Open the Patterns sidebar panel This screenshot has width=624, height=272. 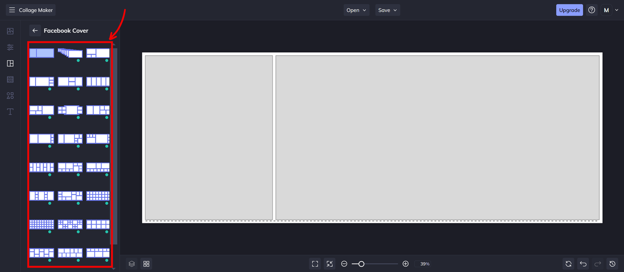tap(10, 79)
